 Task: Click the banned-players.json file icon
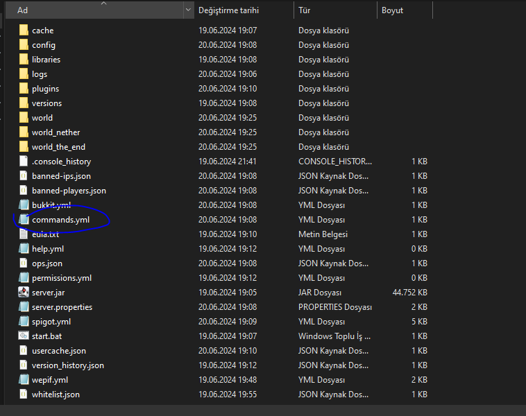(24, 191)
